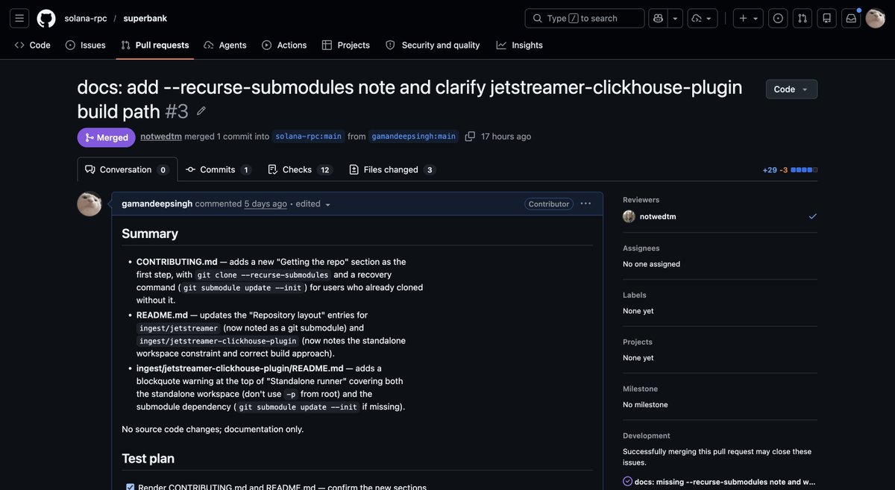Open the Projects tab
This screenshot has width=895, height=490.
[x=346, y=45]
